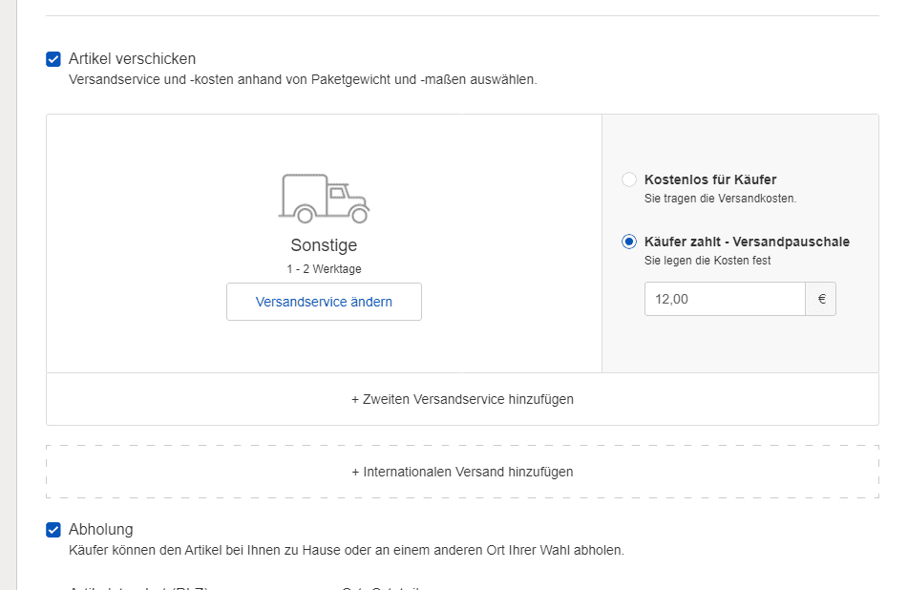
Task: Click the euro currency symbol beside the price field
Action: click(x=821, y=299)
